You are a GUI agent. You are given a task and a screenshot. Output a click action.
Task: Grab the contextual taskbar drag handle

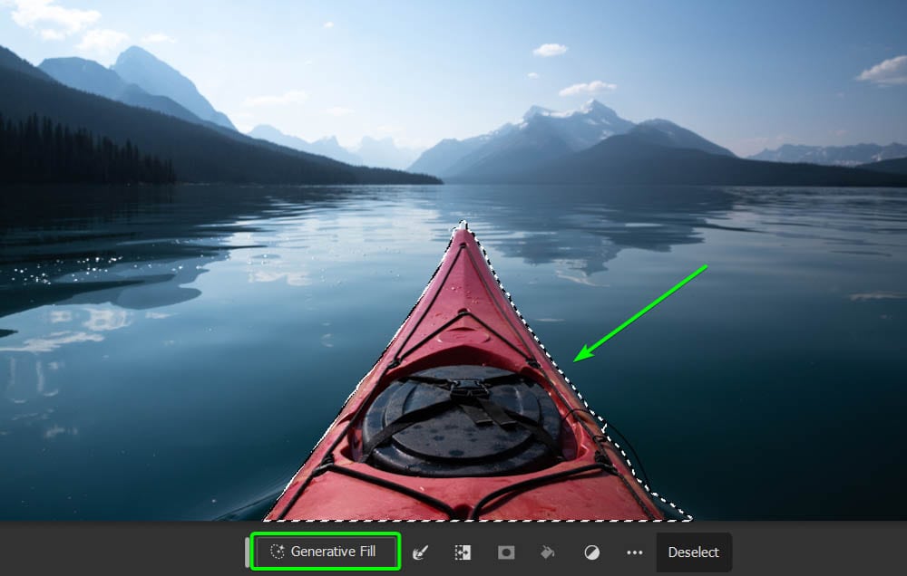(x=248, y=552)
